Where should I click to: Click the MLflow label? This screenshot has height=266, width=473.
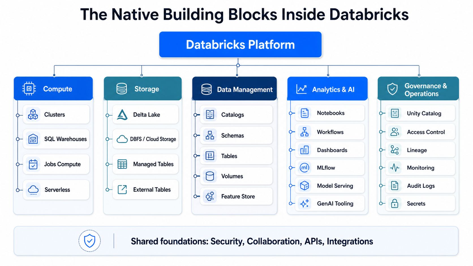pyautogui.click(x=326, y=168)
